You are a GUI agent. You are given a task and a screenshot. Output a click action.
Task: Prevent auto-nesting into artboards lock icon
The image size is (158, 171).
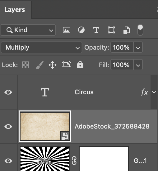(67, 65)
